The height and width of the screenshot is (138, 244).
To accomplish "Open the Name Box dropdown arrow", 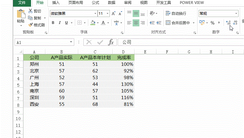I will click(x=71, y=42).
